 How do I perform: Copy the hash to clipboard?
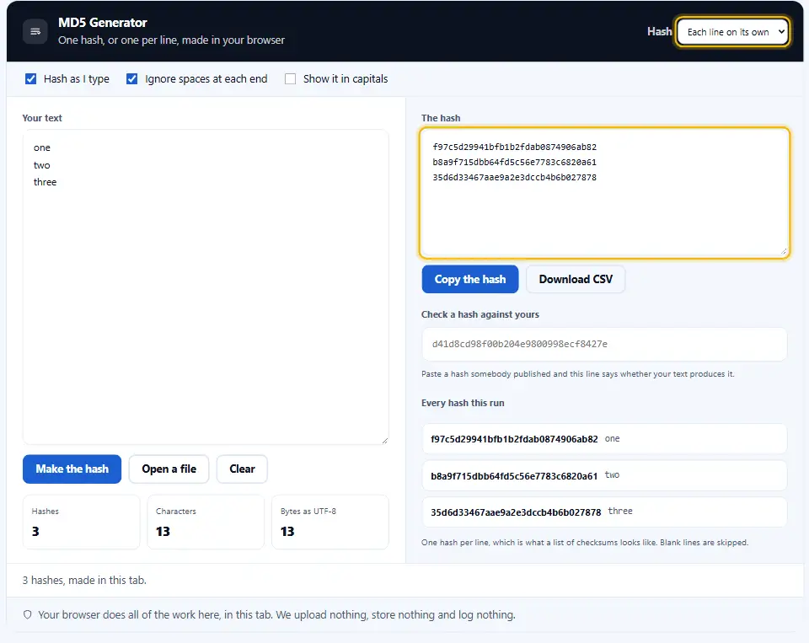click(470, 279)
